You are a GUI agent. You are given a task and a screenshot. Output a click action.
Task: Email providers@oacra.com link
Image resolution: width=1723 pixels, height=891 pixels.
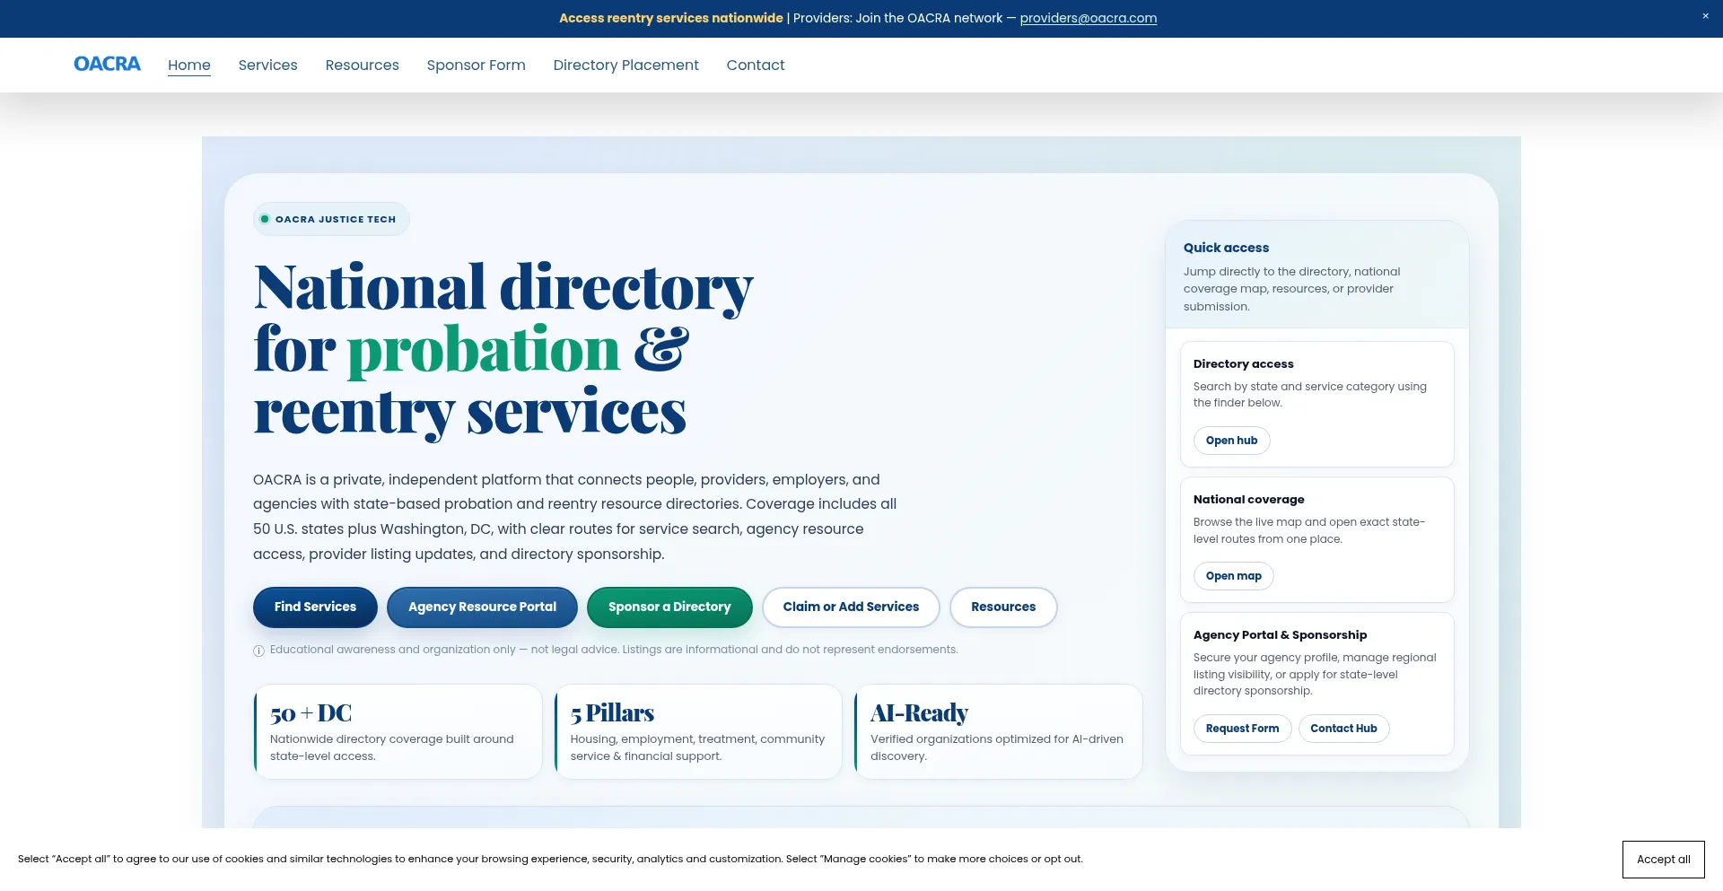[1088, 18]
